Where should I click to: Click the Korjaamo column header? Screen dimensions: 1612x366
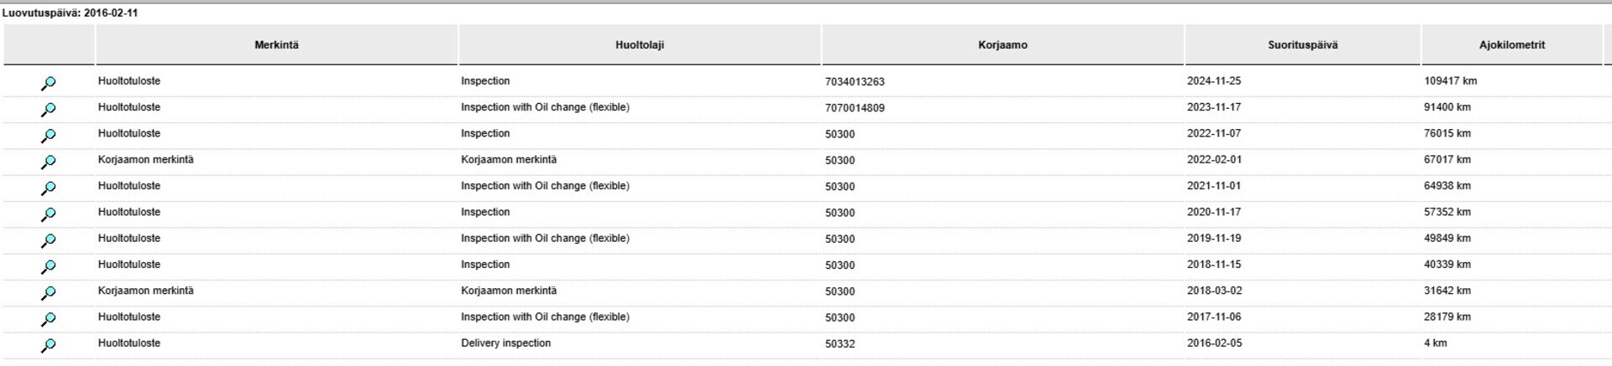pyautogui.click(x=1002, y=45)
